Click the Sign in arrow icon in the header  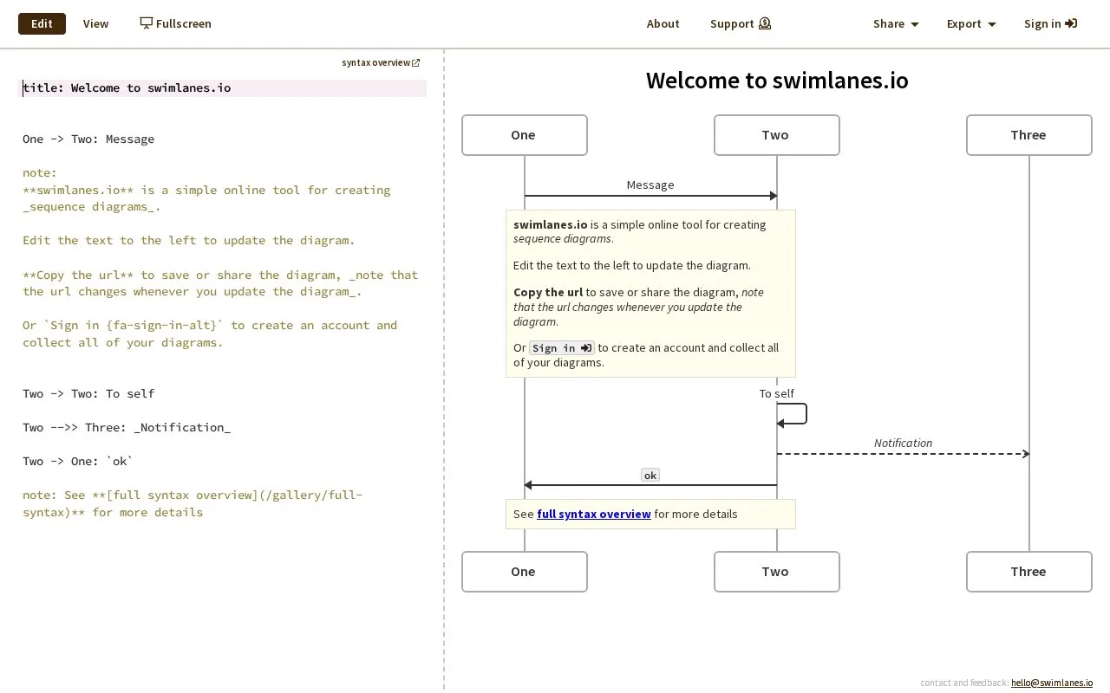point(1071,23)
